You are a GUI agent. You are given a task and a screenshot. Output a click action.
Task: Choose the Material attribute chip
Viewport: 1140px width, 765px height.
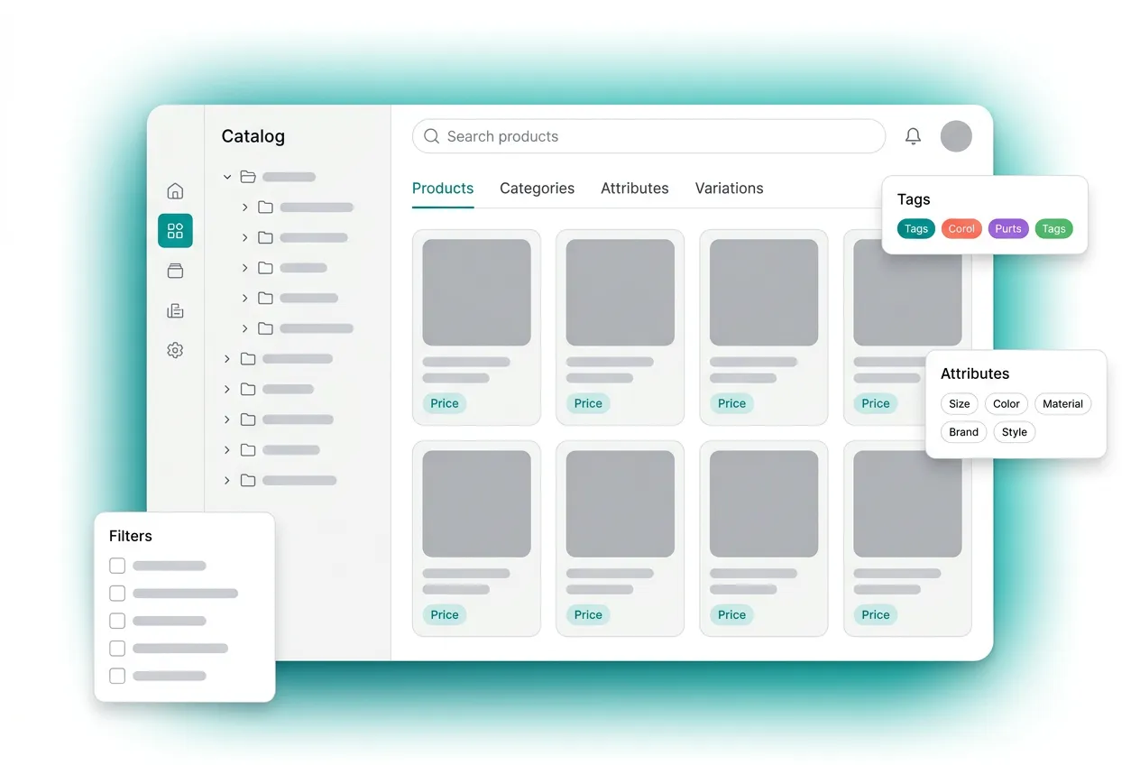pyautogui.click(x=1062, y=404)
